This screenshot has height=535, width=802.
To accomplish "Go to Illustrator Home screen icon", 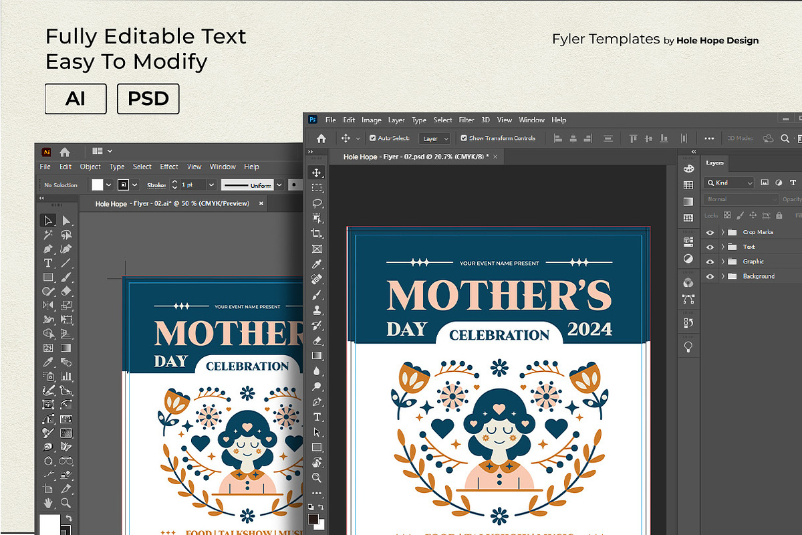I will 65,152.
